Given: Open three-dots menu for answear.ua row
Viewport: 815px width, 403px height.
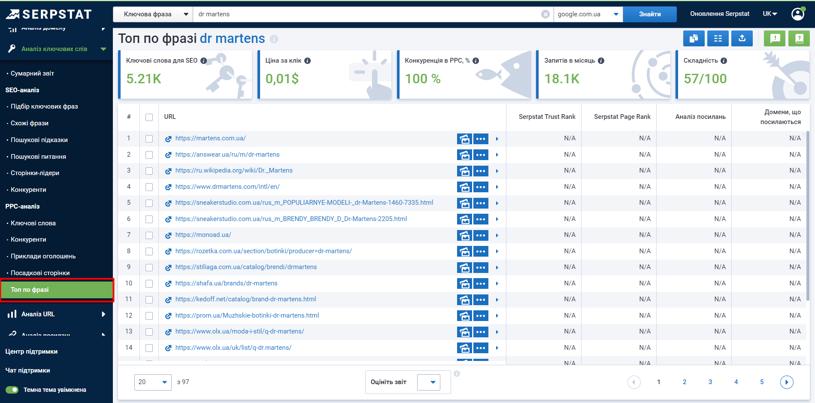Looking at the screenshot, I should [481, 155].
